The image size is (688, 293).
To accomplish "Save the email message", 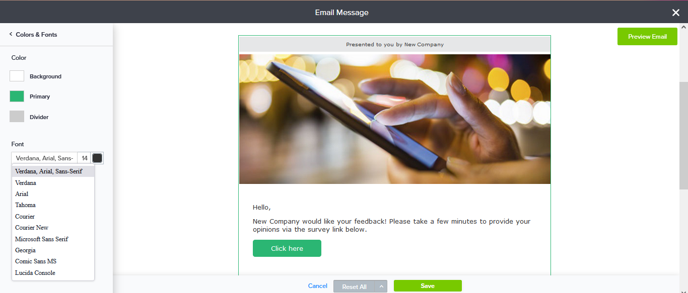I will point(428,286).
